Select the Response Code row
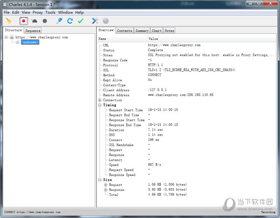 pos(187,60)
